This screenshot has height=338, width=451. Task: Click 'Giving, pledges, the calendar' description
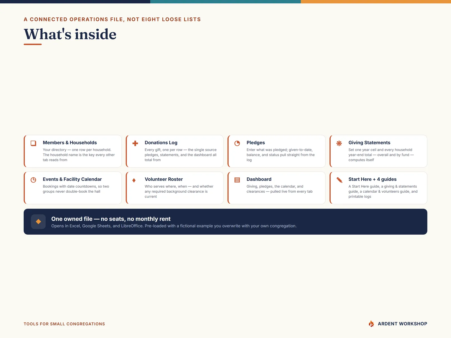[x=280, y=189]
